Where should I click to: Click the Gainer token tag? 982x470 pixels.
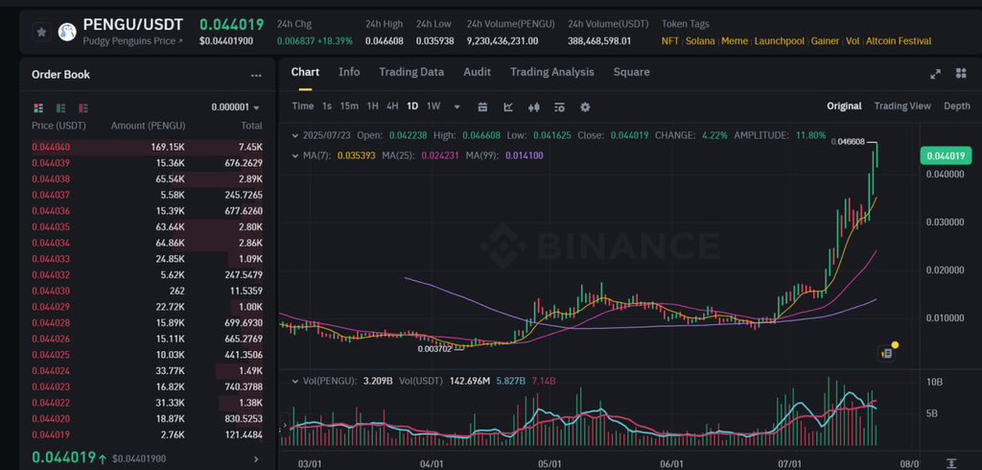825,41
